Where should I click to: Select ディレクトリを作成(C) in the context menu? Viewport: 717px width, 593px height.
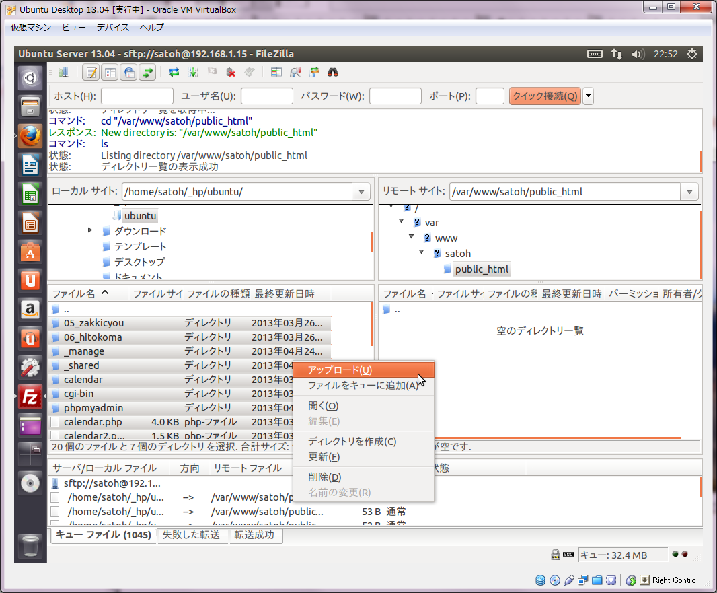pos(363,441)
